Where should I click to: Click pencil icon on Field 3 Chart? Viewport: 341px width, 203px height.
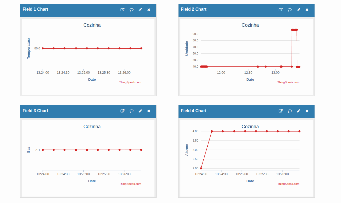point(140,111)
